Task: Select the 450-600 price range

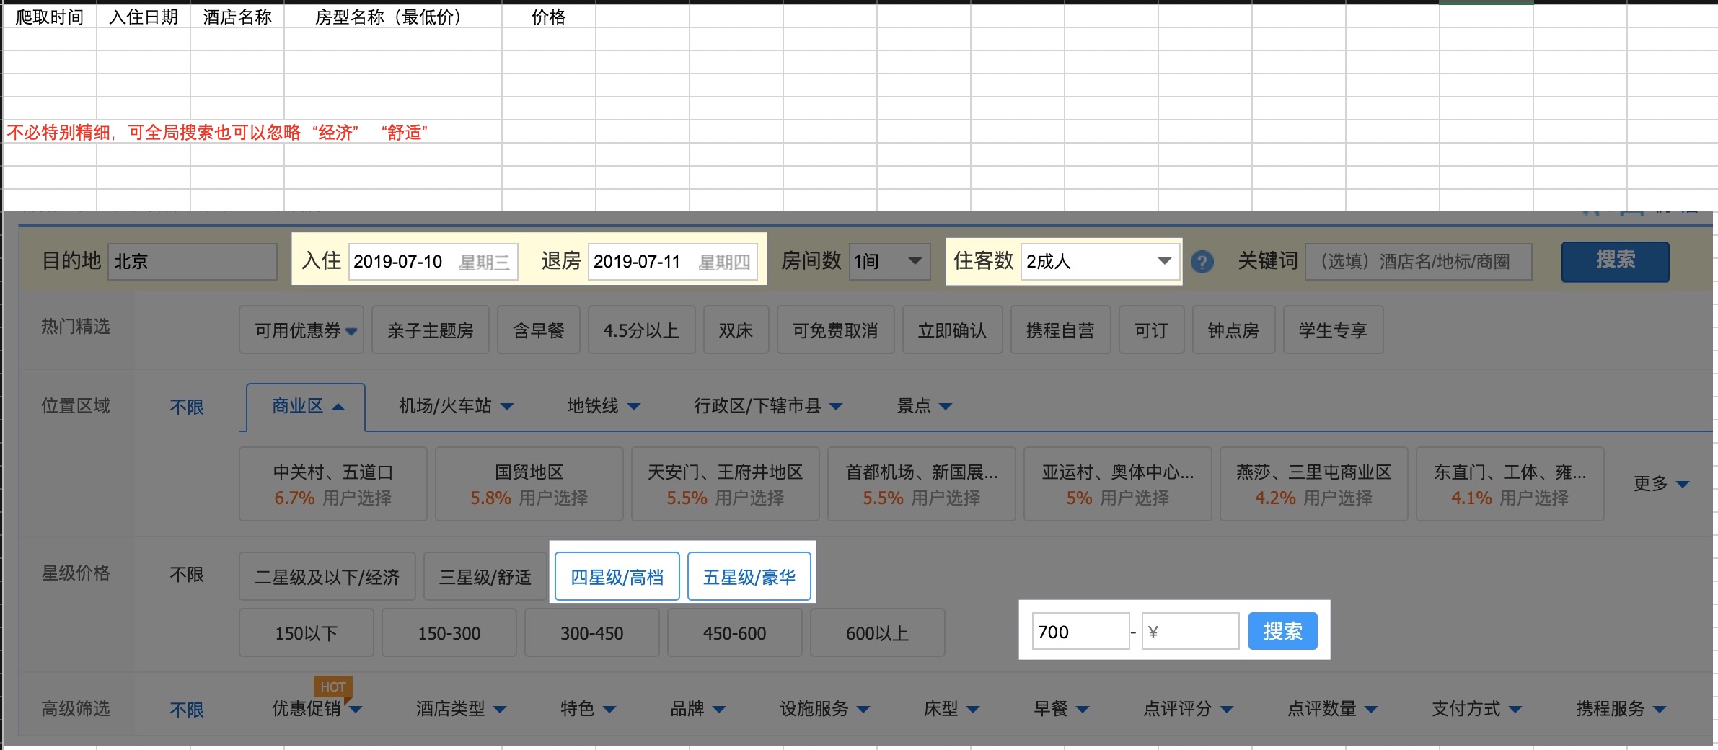Action: (x=735, y=632)
